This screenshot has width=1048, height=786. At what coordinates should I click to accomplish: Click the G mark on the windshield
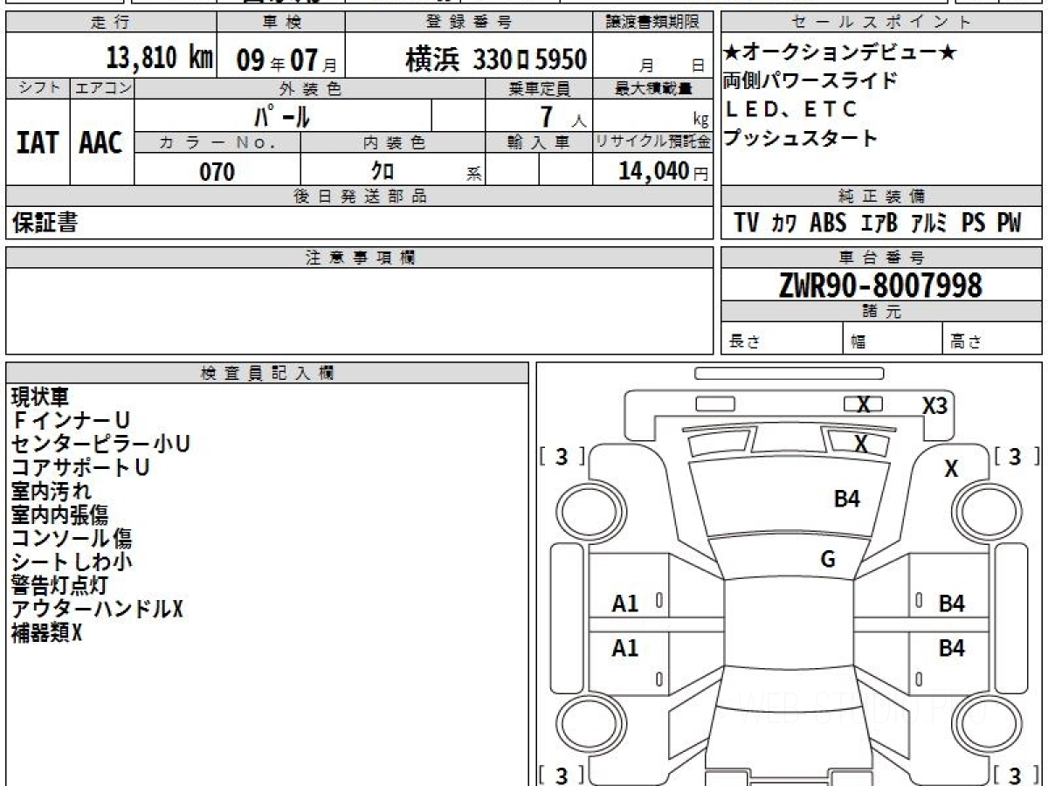click(828, 560)
